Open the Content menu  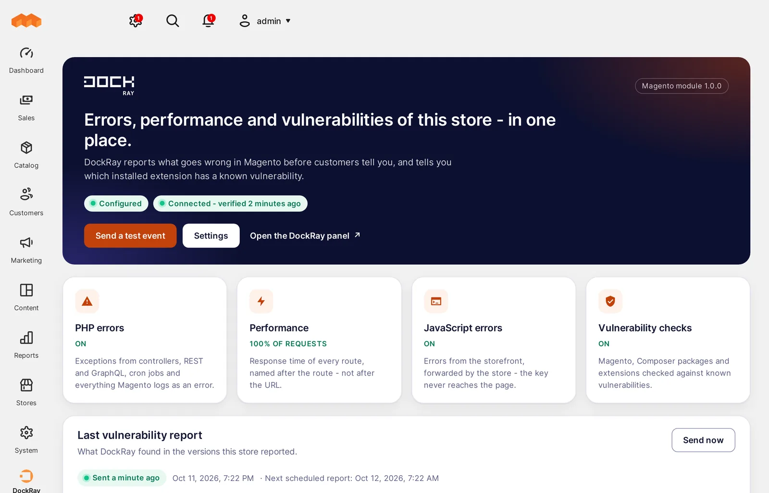(26, 298)
